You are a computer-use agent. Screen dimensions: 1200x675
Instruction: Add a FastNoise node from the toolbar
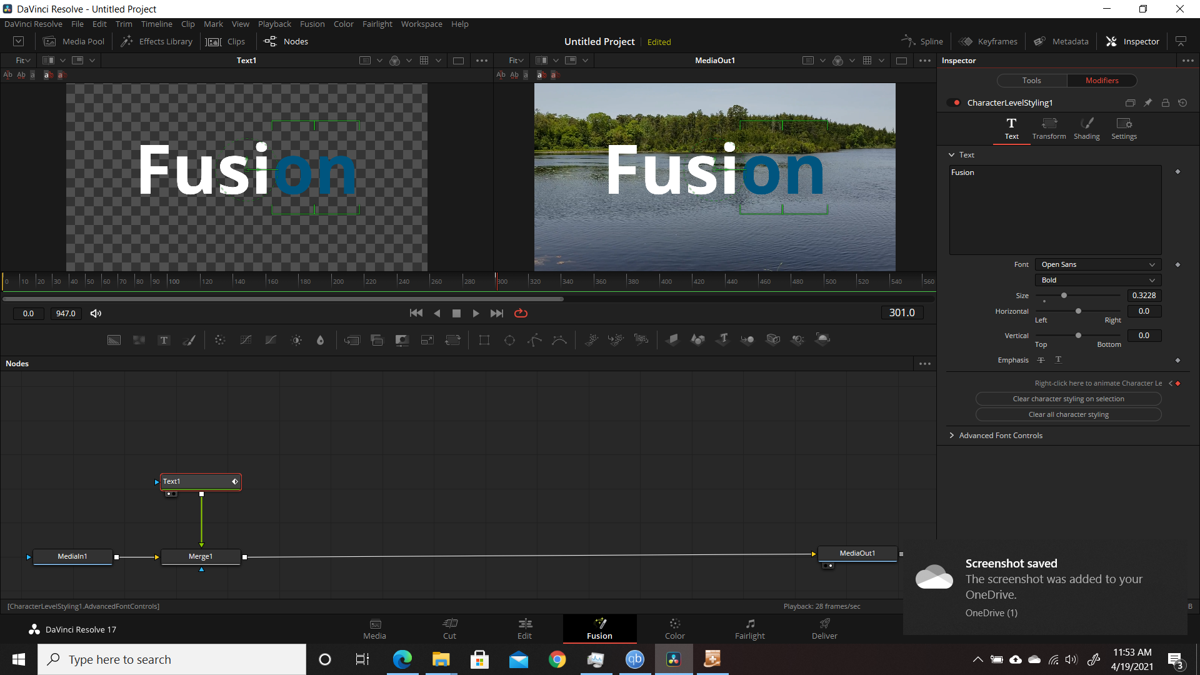139,340
